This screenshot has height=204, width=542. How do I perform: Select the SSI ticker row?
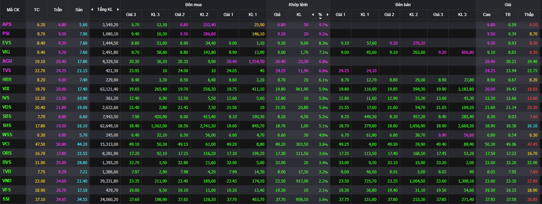pos(6,199)
